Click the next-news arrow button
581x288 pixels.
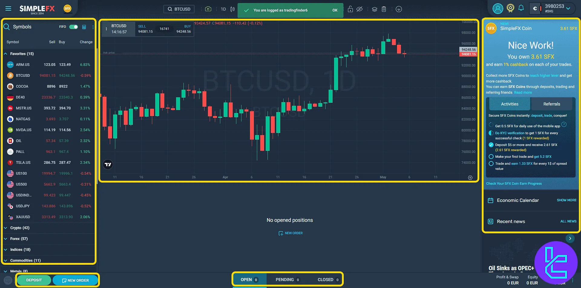[x=570, y=238]
